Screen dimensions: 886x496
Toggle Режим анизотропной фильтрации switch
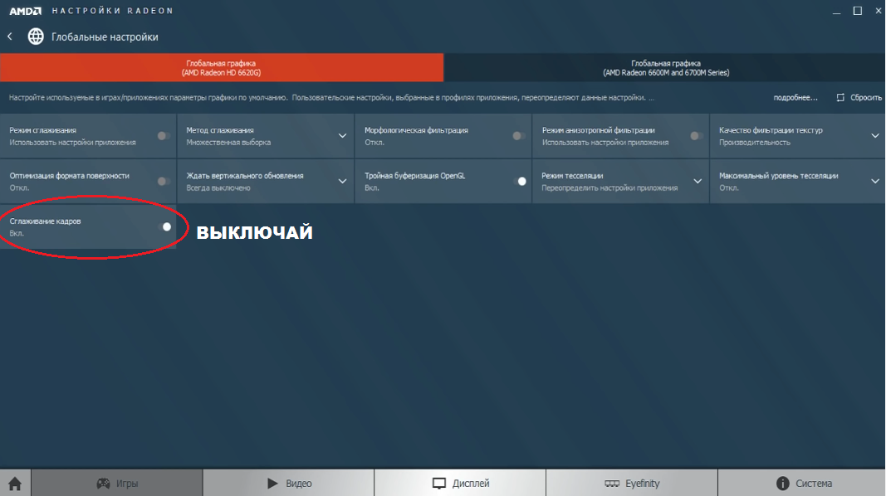point(696,136)
